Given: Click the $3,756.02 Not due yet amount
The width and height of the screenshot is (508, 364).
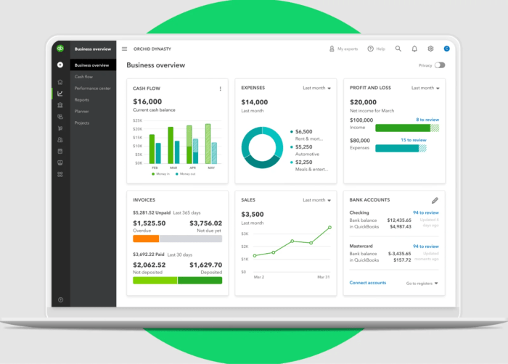Looking at the screenshot, I should (205, 223).
